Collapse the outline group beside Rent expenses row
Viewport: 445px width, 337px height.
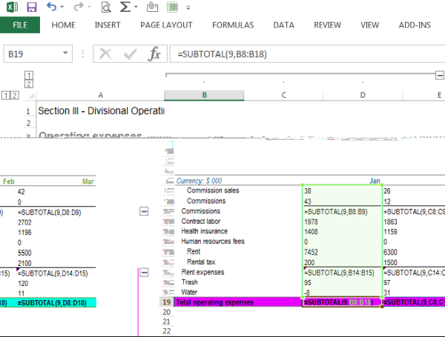144,272
